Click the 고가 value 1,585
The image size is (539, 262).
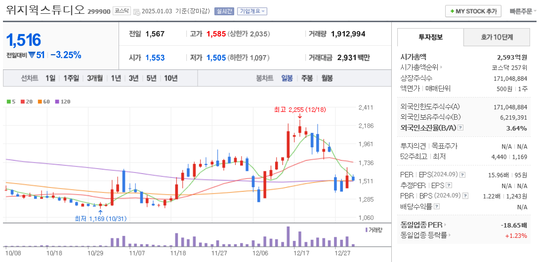click(216, 34)
